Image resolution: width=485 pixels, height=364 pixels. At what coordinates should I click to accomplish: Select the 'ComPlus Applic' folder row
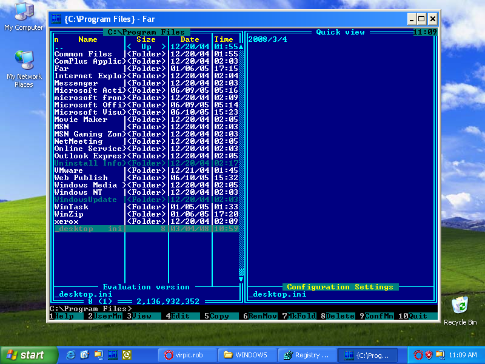(146, 61)
